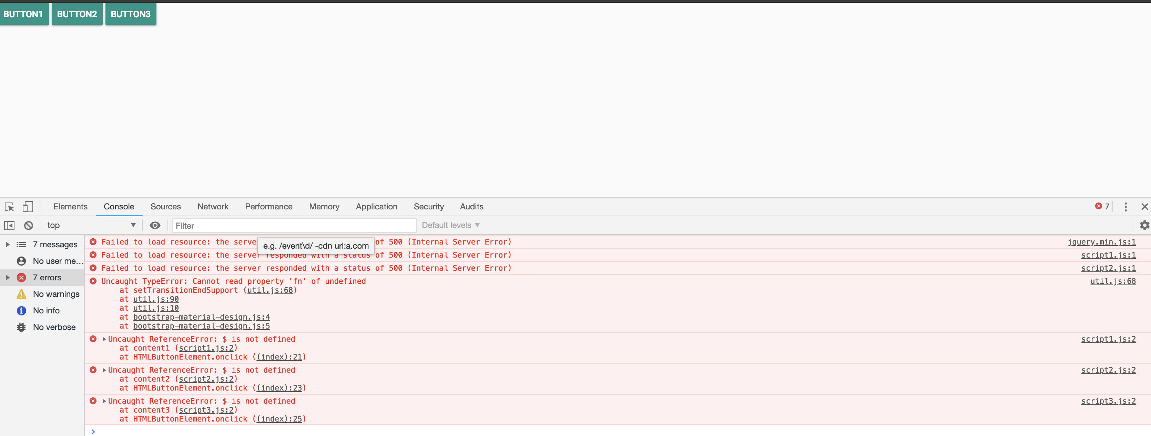Create a live expression with the eye icon
Screen dimensions: 1151x436
point(155,225)
